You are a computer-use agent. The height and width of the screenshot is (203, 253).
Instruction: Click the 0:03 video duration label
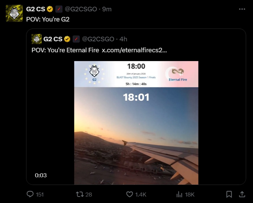pos(41,175)
